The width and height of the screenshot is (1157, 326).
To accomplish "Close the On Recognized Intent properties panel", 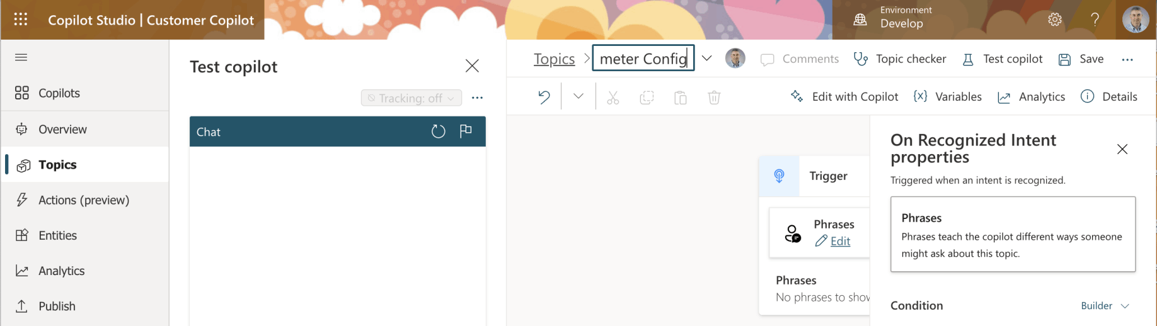I will (x=1122, y=149).
